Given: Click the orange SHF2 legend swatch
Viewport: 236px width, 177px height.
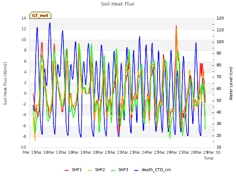Looking at the screenshot, I should pos(90,170).
